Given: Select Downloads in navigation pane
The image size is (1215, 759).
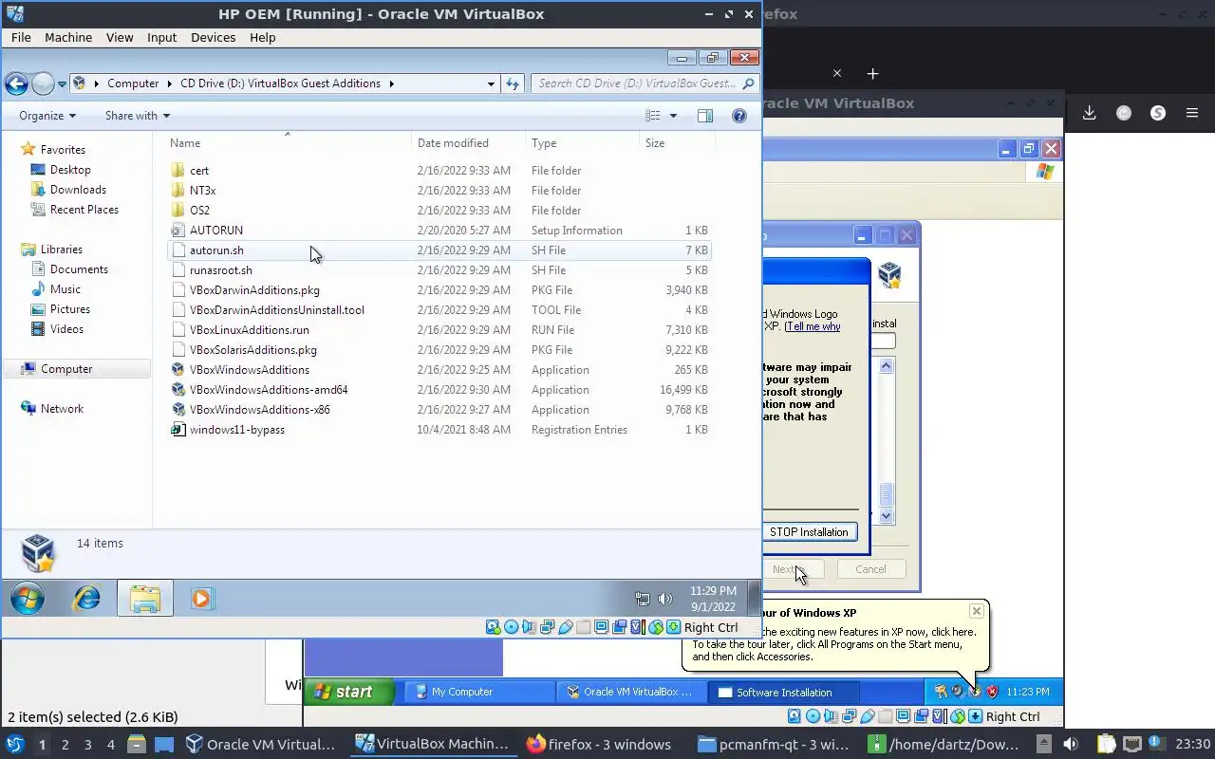Looking at the screenshot, I should tap(78, 190).
